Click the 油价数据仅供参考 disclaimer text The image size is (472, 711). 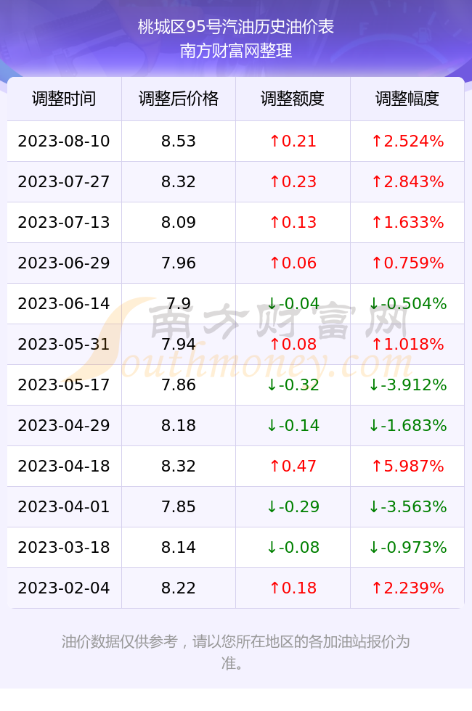119,641
